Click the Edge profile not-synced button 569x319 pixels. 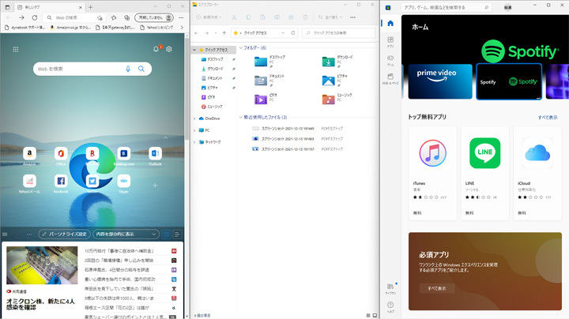154,17
